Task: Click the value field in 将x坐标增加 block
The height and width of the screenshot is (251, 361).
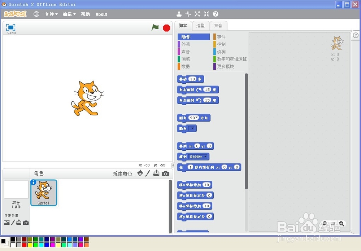Action: (206, 185)
